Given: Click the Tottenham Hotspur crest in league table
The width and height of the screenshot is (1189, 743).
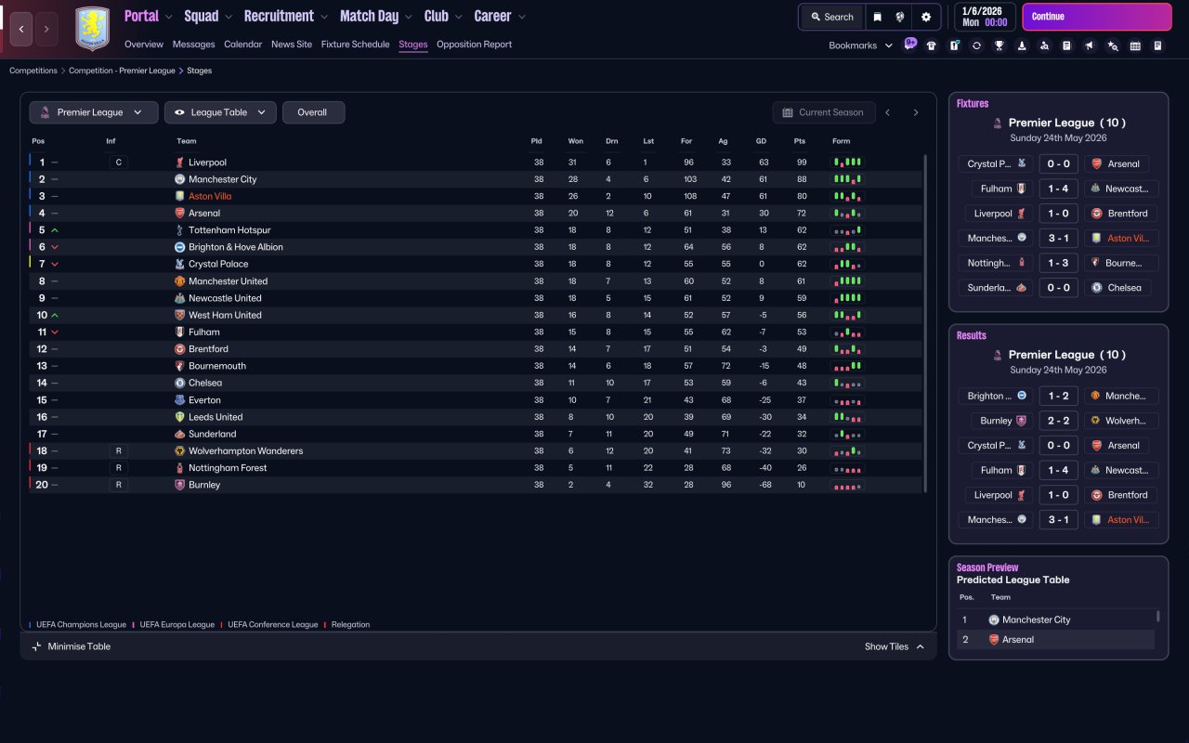Looking at the screenshot, I should [180, 230].
